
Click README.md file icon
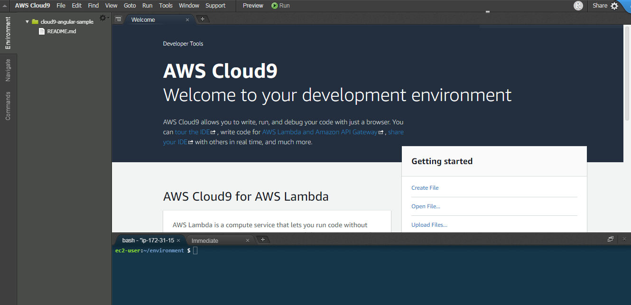click(x=42, y=31)
